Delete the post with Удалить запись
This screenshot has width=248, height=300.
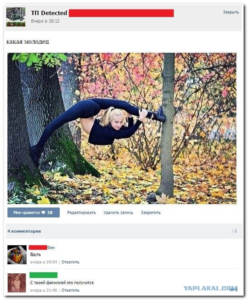pyautogui.click(x=118, y=213)
